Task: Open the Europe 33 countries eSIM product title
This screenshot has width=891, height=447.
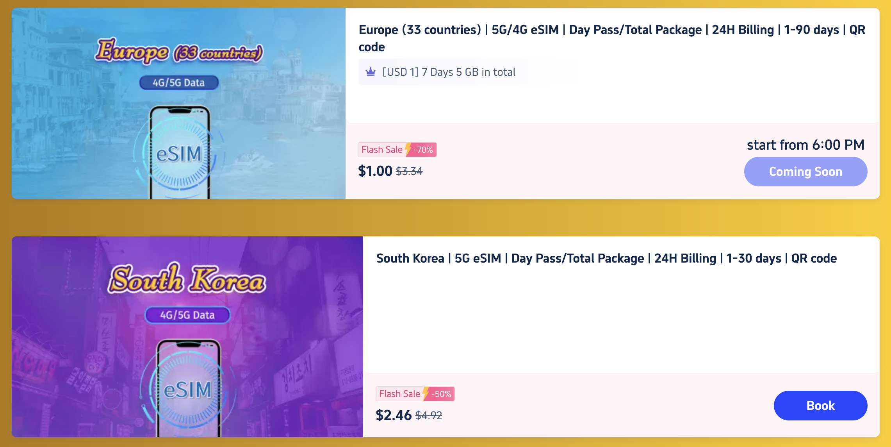Action: pyautogui.click(x=611, y=38)
